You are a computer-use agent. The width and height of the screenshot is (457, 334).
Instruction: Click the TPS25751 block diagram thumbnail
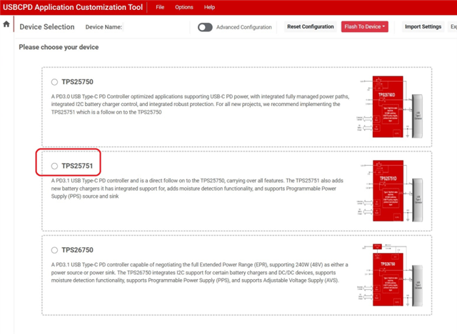pos(390,191)
